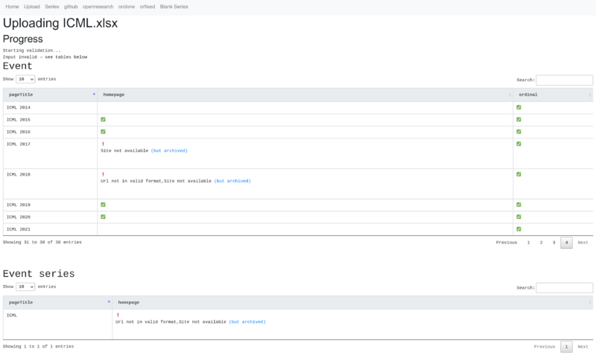Image resolution: width=596 pixels, height=361 pixels.
Task: Open archived link for ICML 2018
Action: pyautogui.click(x=232, y=181)
